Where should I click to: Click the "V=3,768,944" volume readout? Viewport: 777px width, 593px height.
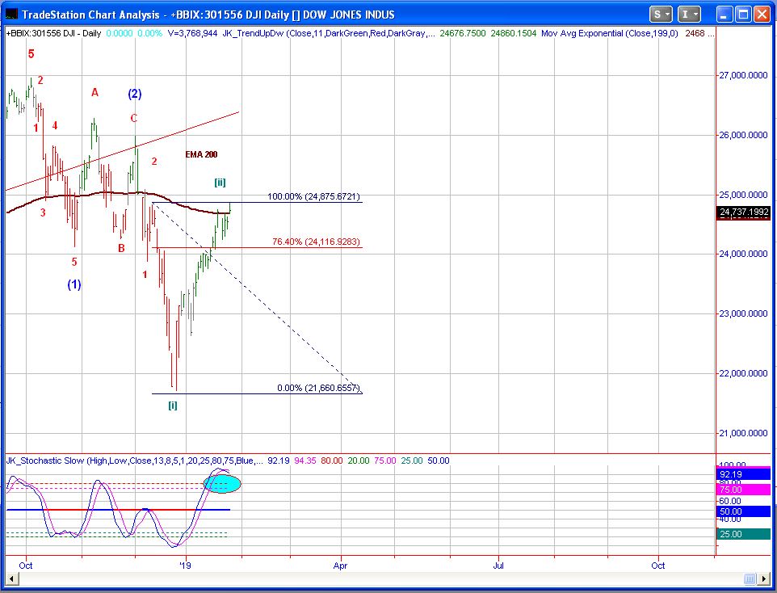(193, 33)
